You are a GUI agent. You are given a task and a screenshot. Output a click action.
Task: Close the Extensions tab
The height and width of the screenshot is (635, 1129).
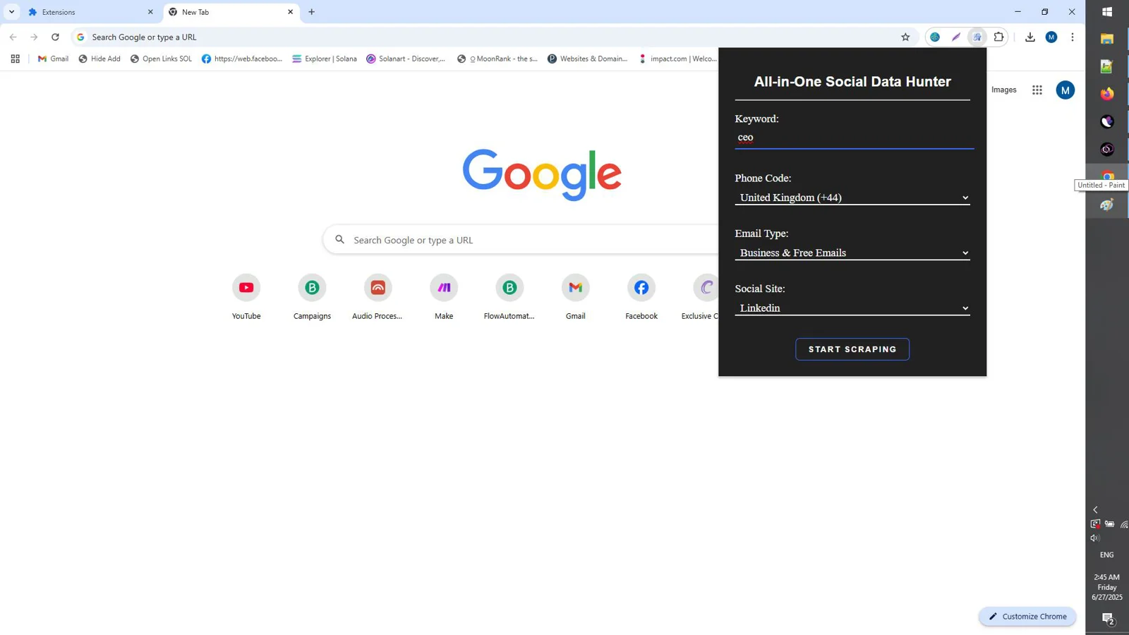pyautogui.click(x=150, y=12)
